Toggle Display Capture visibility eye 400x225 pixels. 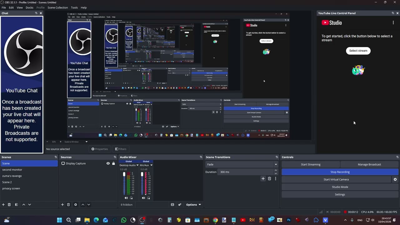[108, 163]
